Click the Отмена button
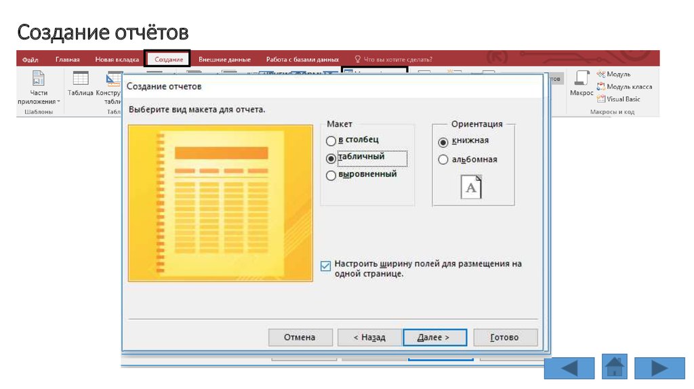This screenshot has height=389, width=694. (x=300, y=337)
